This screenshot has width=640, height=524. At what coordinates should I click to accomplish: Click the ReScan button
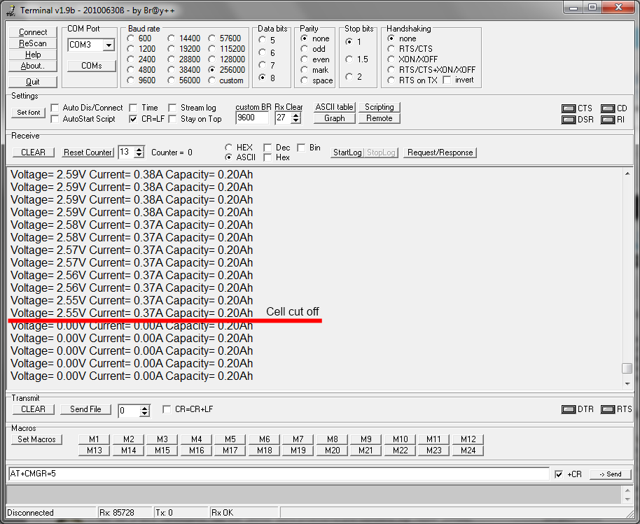[x=33, y=43]
